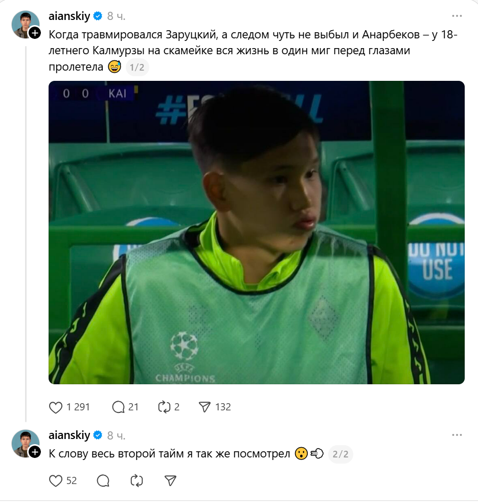Open the more options menu of second post

coord(457,435)
